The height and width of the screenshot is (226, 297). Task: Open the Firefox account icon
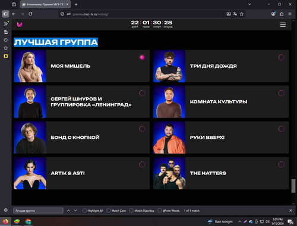tap(273, 14)
